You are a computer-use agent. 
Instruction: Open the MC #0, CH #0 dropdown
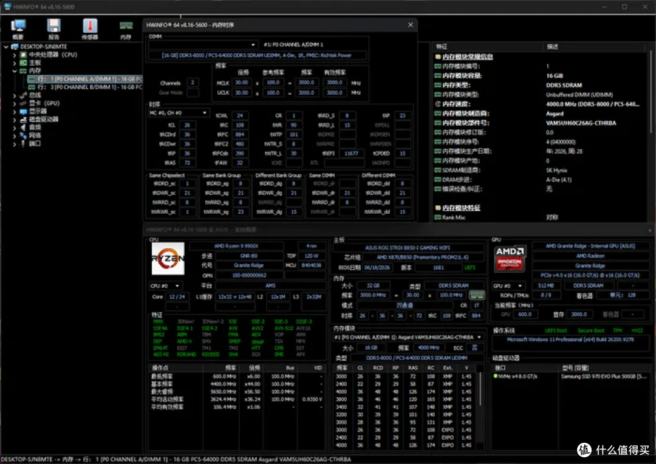179,113
